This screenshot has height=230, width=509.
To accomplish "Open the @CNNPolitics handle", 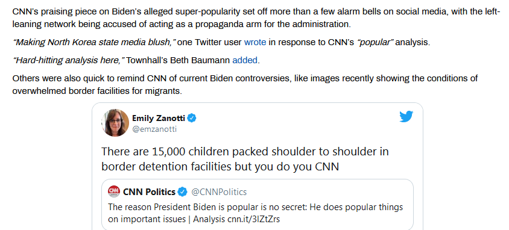I will pyautogui.click(x=219, y=192).
